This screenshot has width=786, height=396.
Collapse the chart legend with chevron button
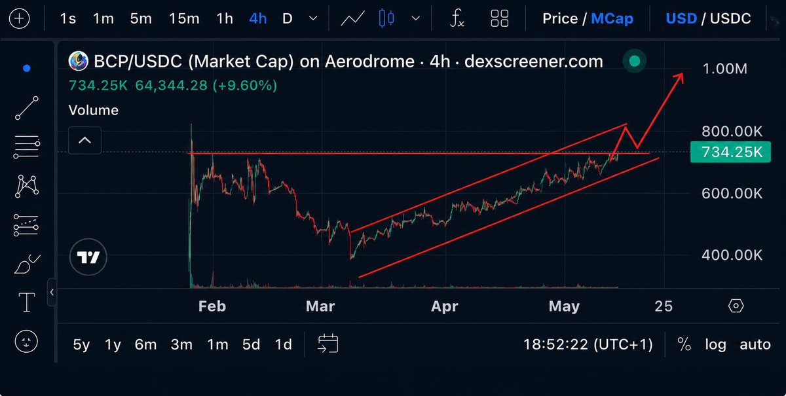pos(85,139)
